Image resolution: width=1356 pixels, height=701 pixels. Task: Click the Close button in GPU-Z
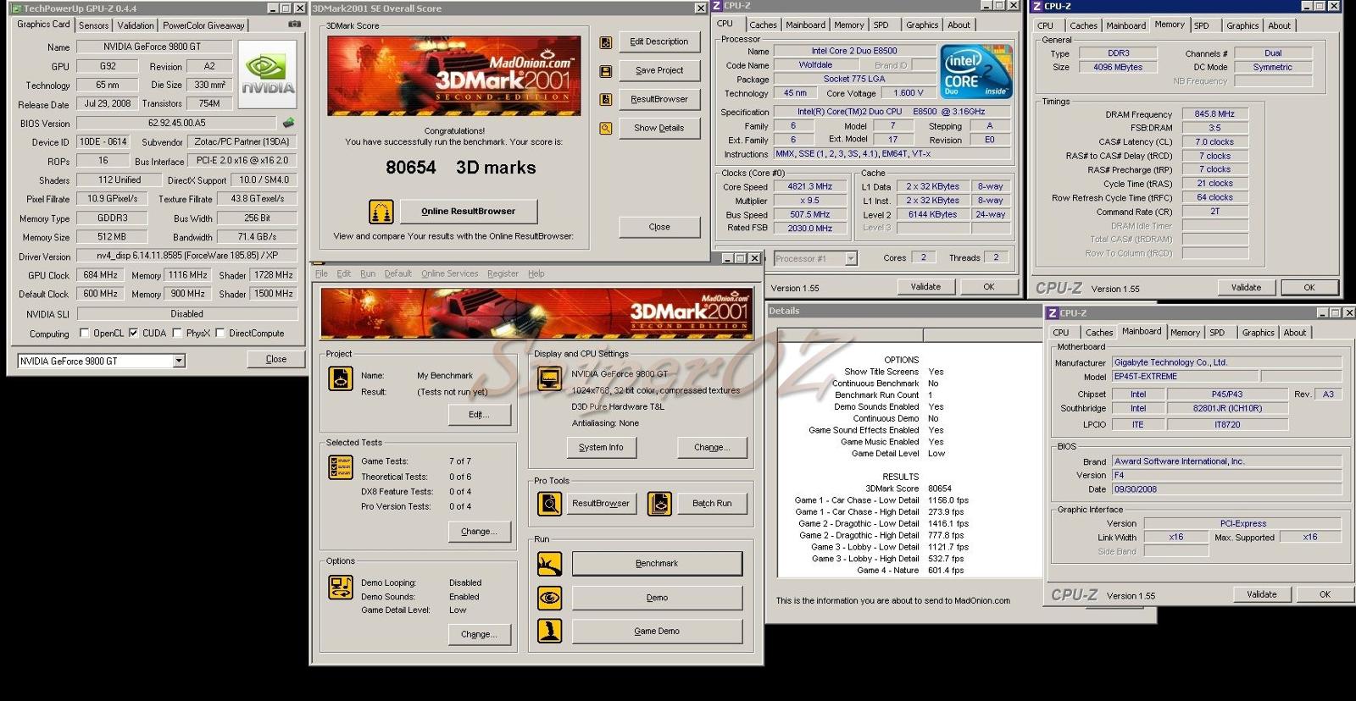[276, 359]
